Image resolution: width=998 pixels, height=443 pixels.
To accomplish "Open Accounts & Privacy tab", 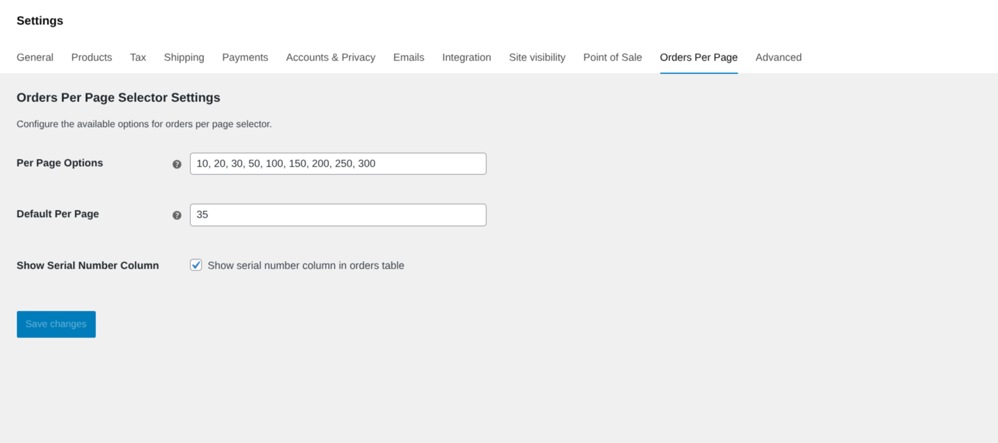I will tap(330, 58).
